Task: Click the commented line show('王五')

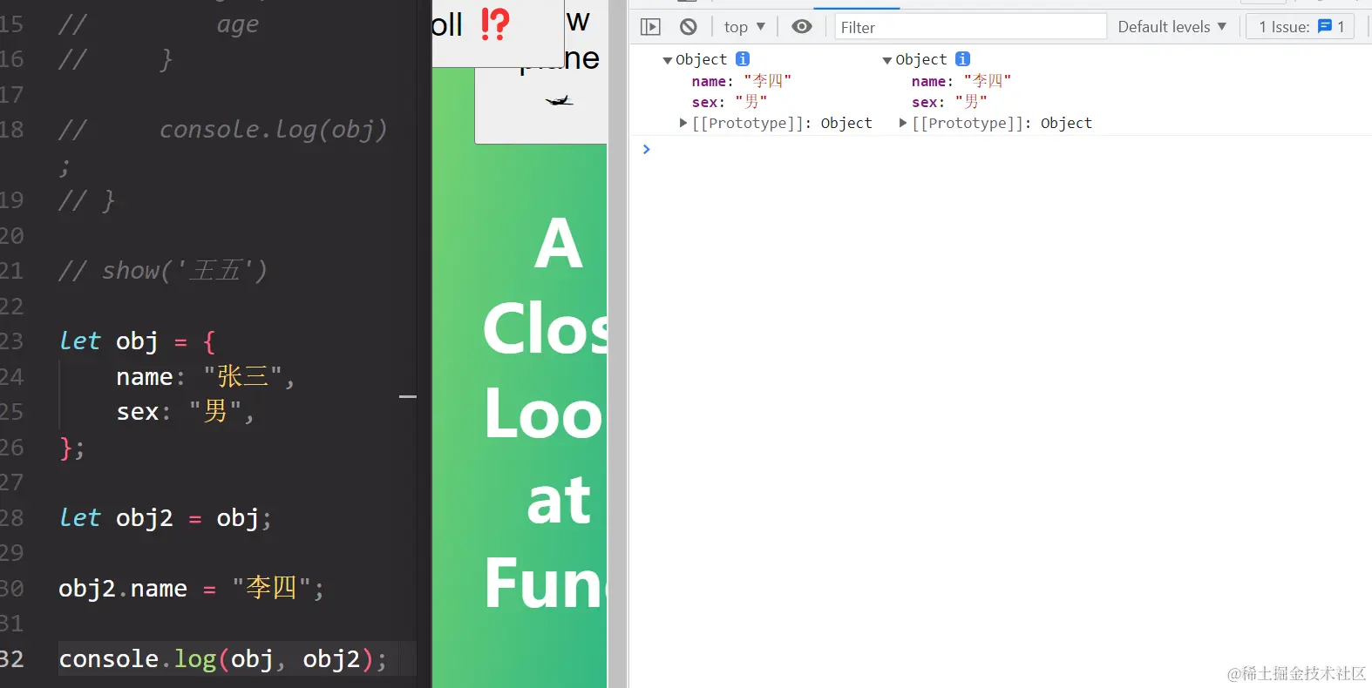Action: (x=162, y=271)
